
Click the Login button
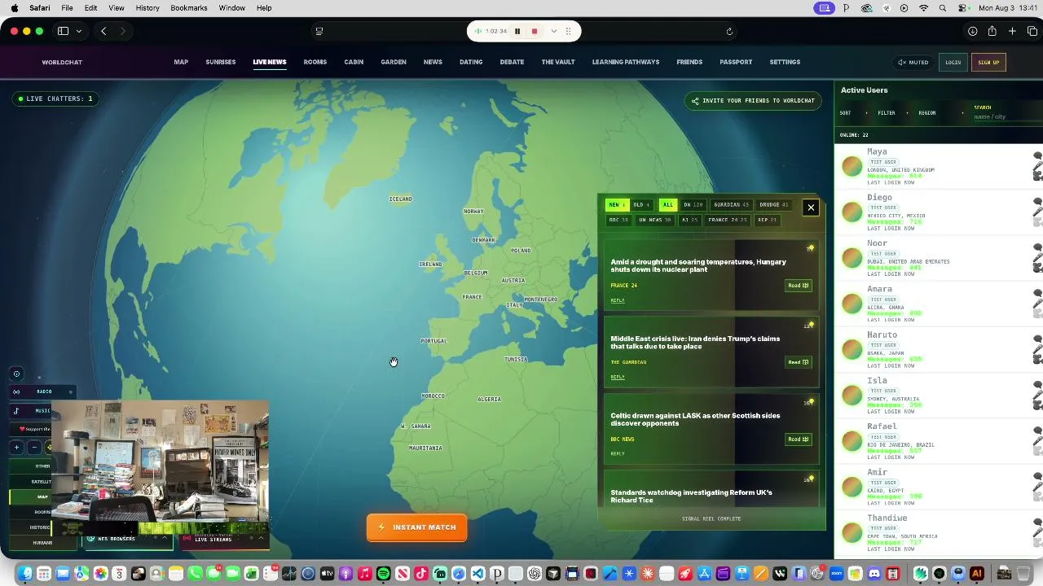pos(953,62)
